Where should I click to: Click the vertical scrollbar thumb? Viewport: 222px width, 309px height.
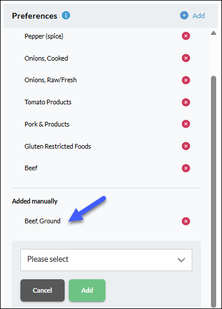pyautogui.click(x=213, y=191)
